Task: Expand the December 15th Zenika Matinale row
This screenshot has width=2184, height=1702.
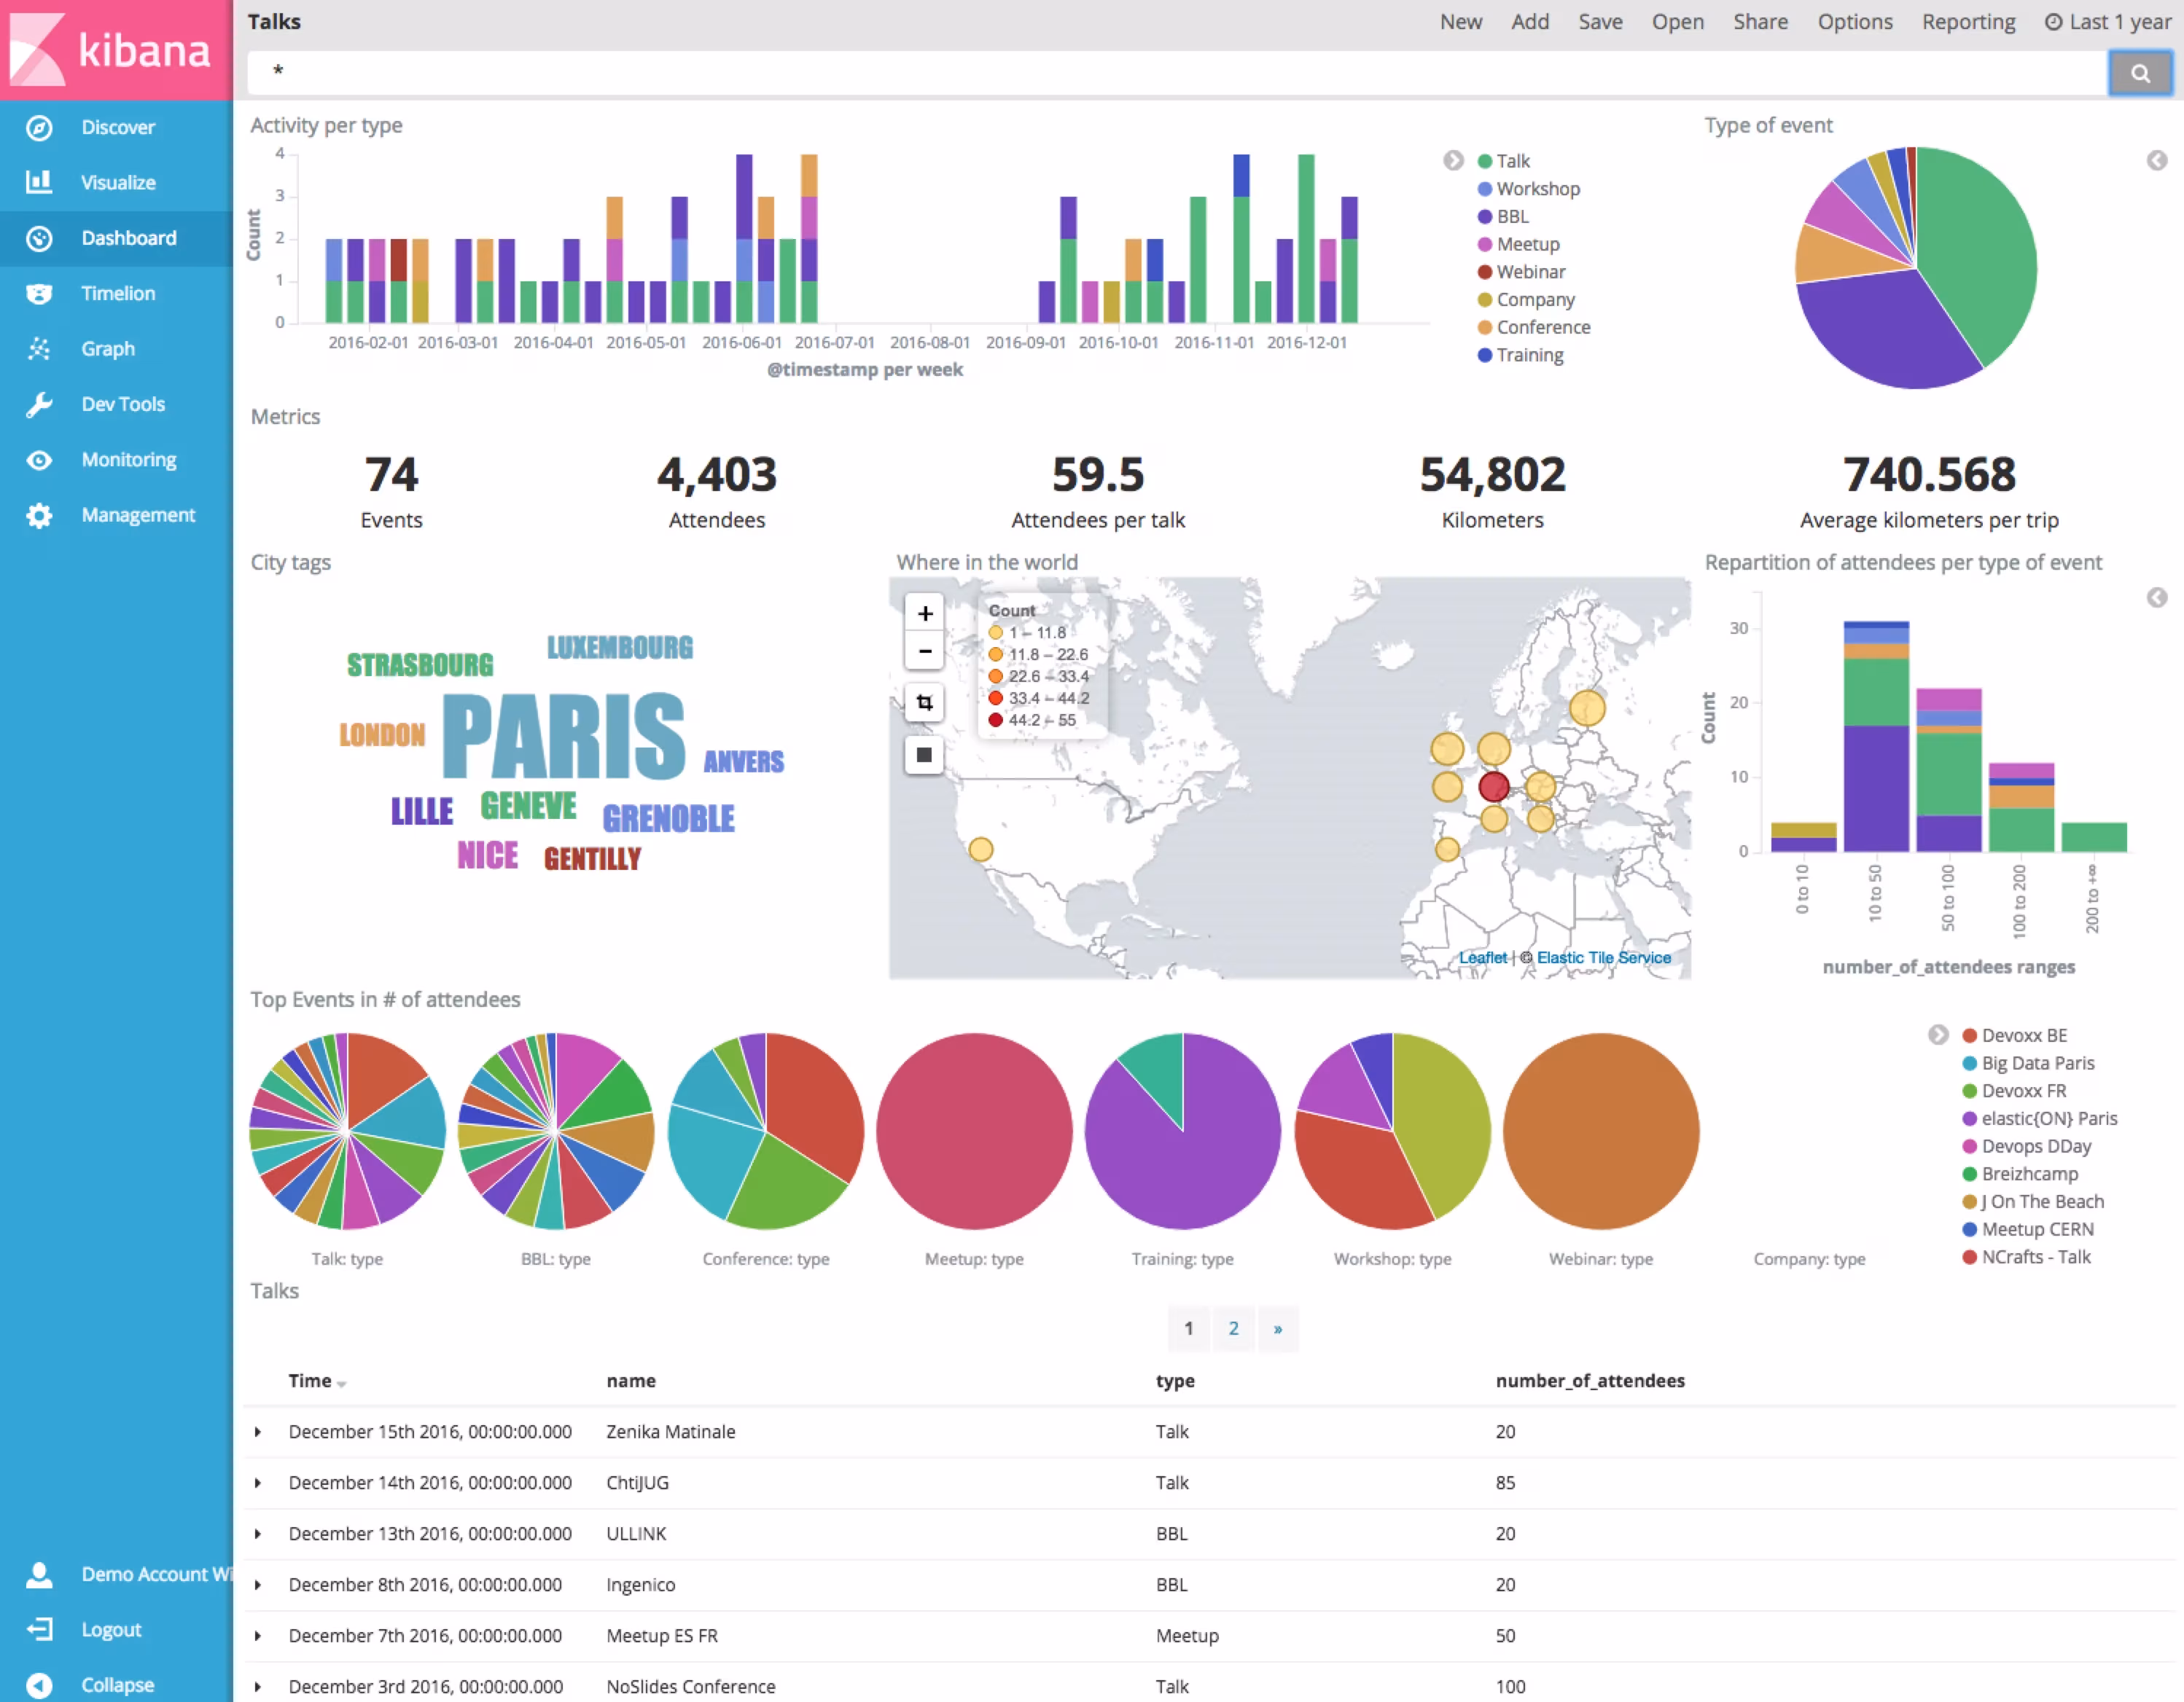Action: click(x=259, y=1431)
